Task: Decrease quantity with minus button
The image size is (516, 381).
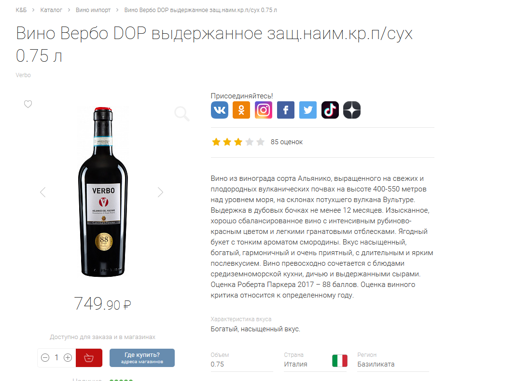Action: point(45,358)
